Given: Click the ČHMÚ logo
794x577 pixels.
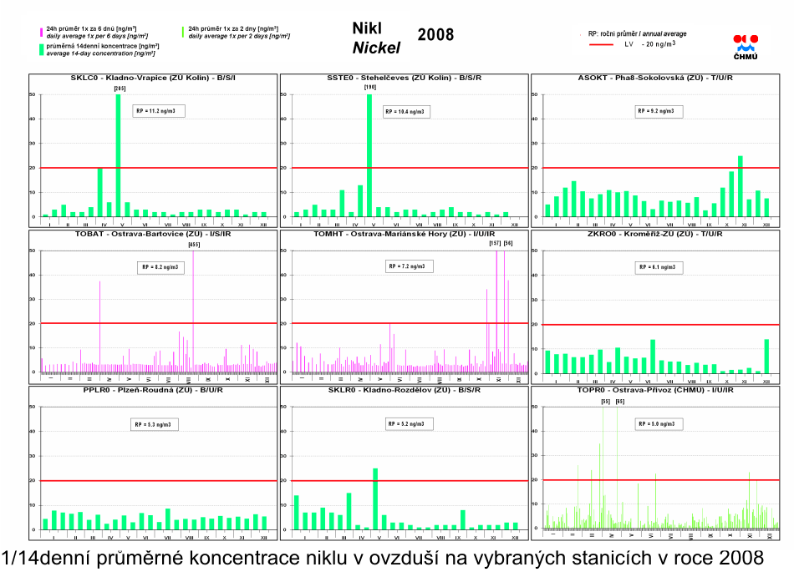Looking at the screenshot, I should click(745, 47).
